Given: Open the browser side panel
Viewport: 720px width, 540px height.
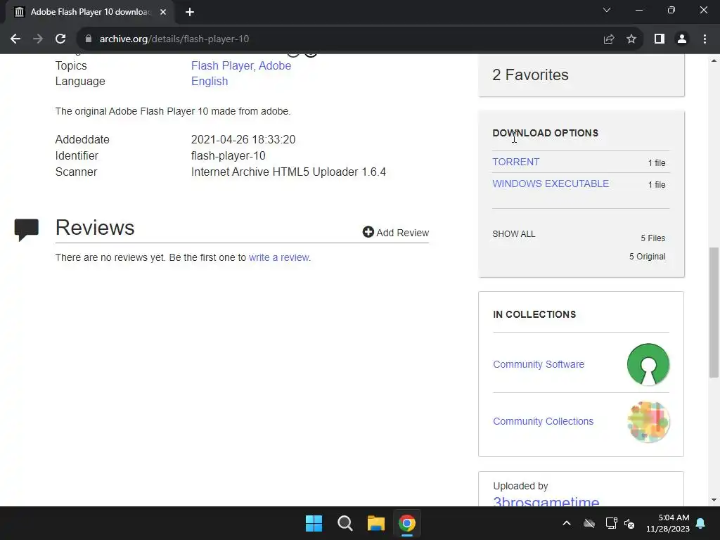Looking at the screenshot, I should coord(660,39).
